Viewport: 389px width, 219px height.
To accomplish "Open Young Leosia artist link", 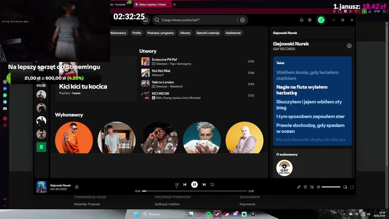I will [x=171, y=98].
